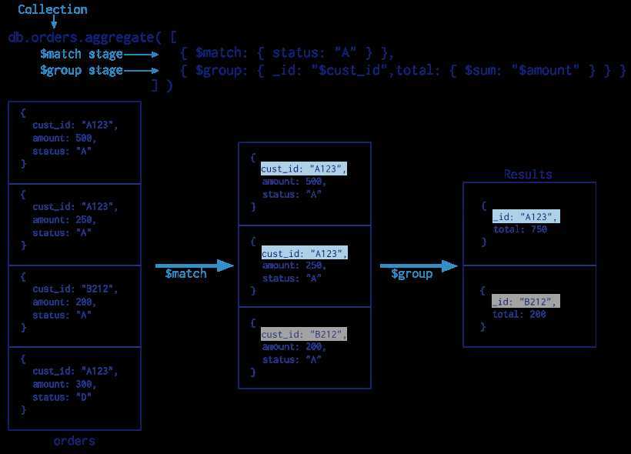Viewport: 631px width, 454px height.
Task: Click "amount: 250," in the orders collection
Action: click(x=65, y=220)
